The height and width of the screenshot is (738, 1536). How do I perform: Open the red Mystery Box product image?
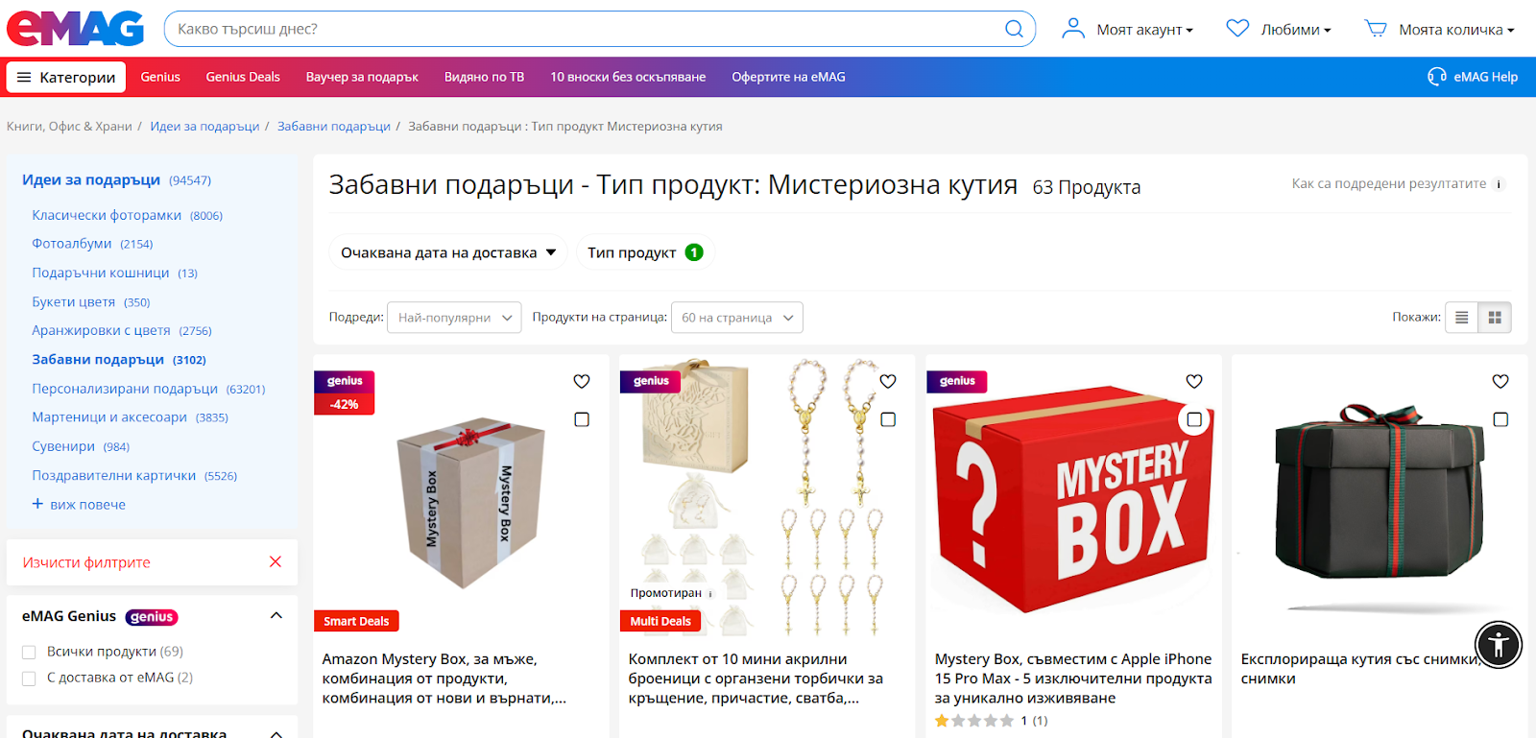coord(1073,499)
